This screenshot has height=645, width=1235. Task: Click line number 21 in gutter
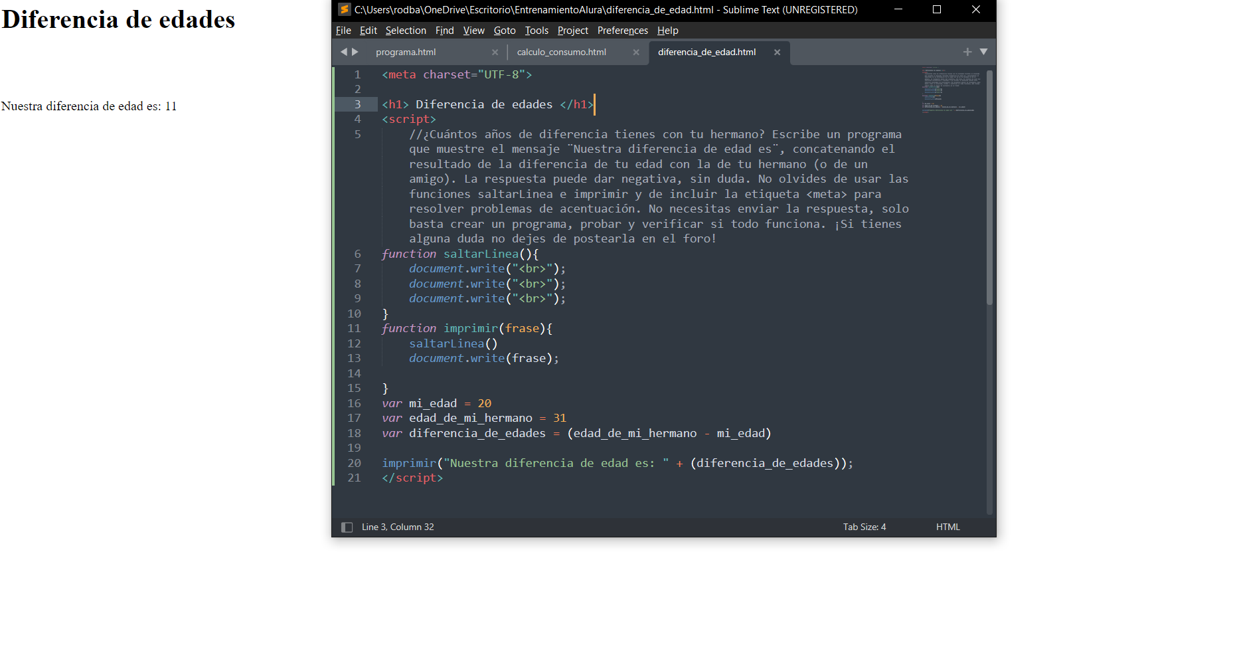[355, 478]
